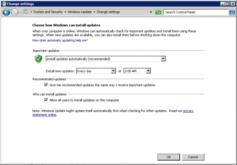Toggle Give me recommended updates checkbox

(x=46, y=85)
